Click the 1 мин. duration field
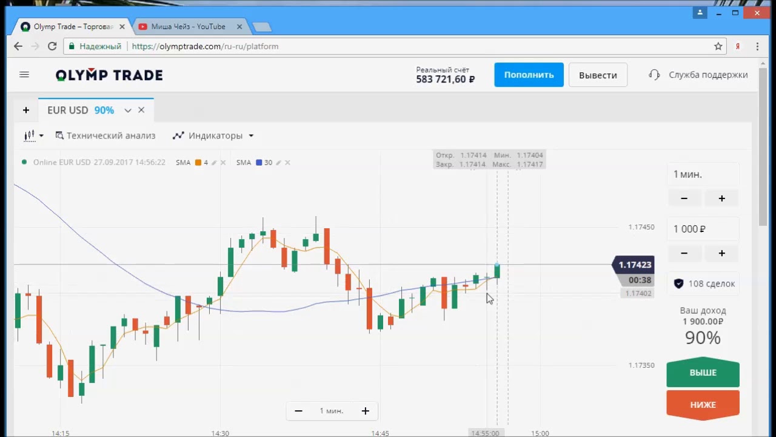The width and height of the screenshot is (776, 437). coord(703,174)
